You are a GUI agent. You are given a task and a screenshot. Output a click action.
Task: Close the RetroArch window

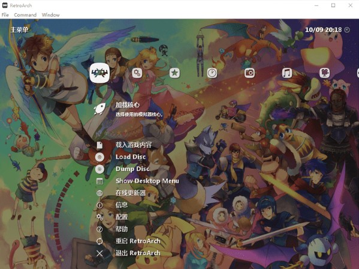[350, 5]
